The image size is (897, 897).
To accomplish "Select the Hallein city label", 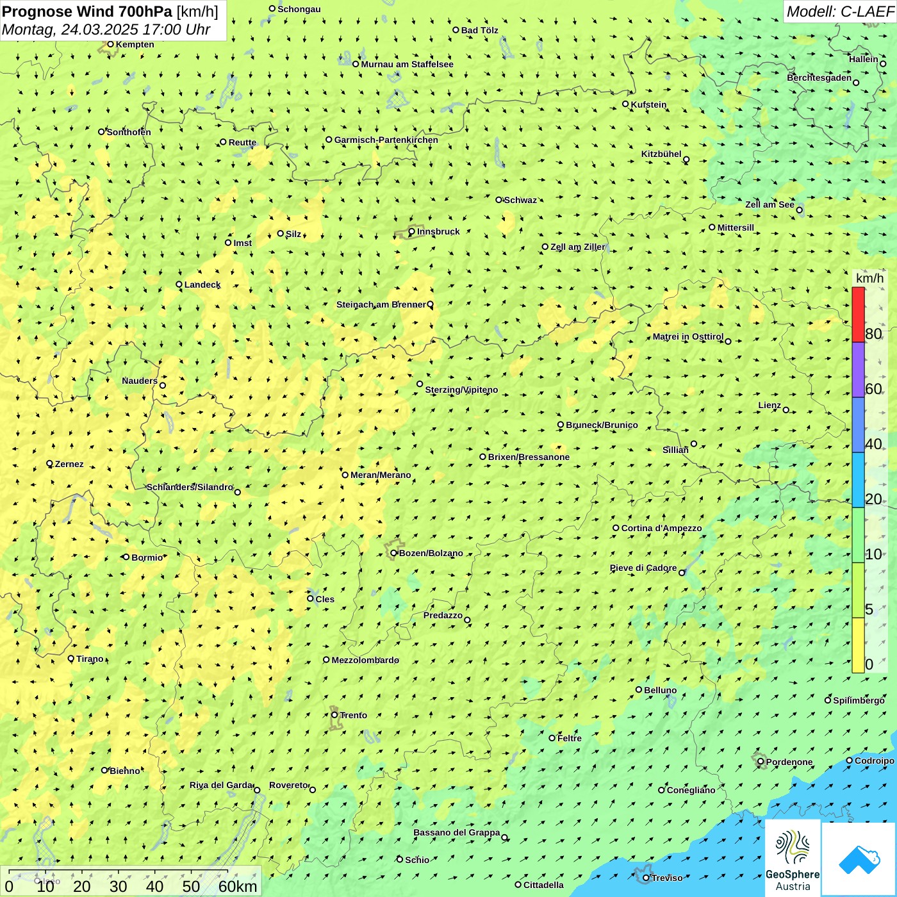I will point(864,59).
